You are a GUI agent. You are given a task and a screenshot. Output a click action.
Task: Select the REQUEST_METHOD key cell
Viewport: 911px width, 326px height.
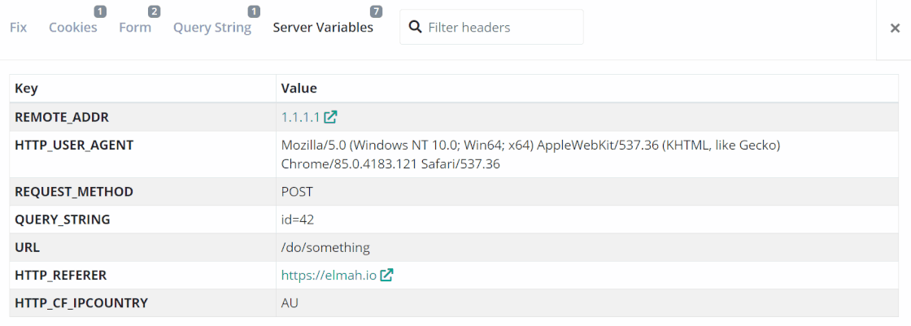pos(143,192)
